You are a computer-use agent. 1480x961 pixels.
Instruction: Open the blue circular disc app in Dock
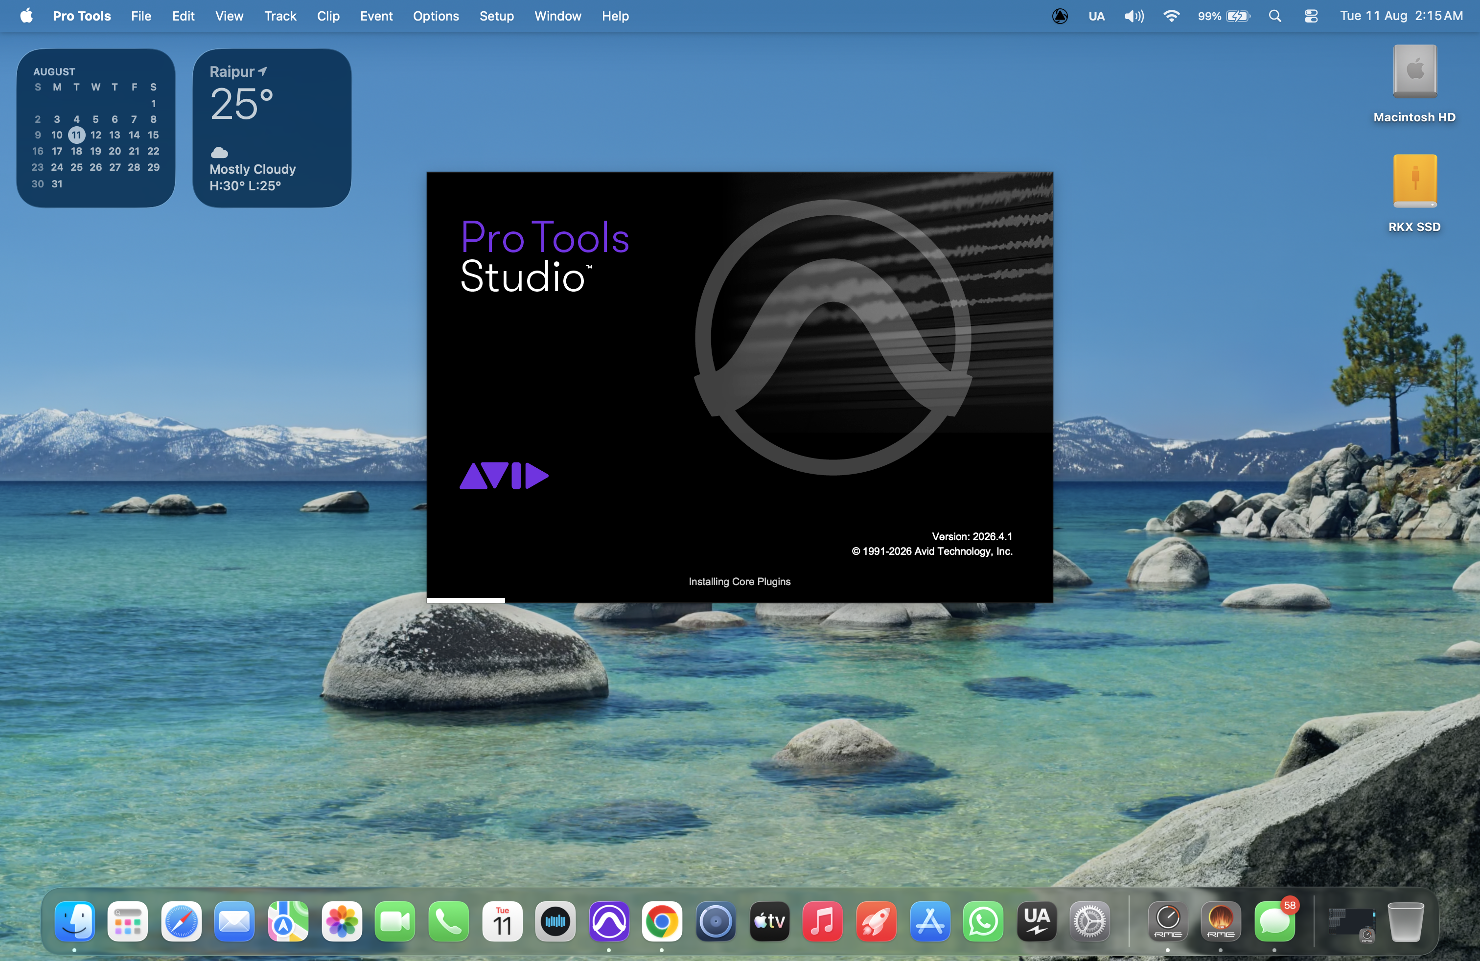pos(715,921)
